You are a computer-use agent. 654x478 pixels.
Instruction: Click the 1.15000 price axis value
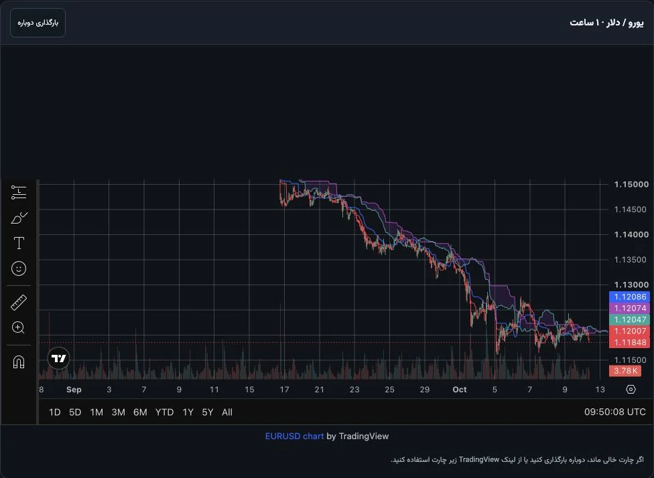pyautogui.click(x=631, y=184)
